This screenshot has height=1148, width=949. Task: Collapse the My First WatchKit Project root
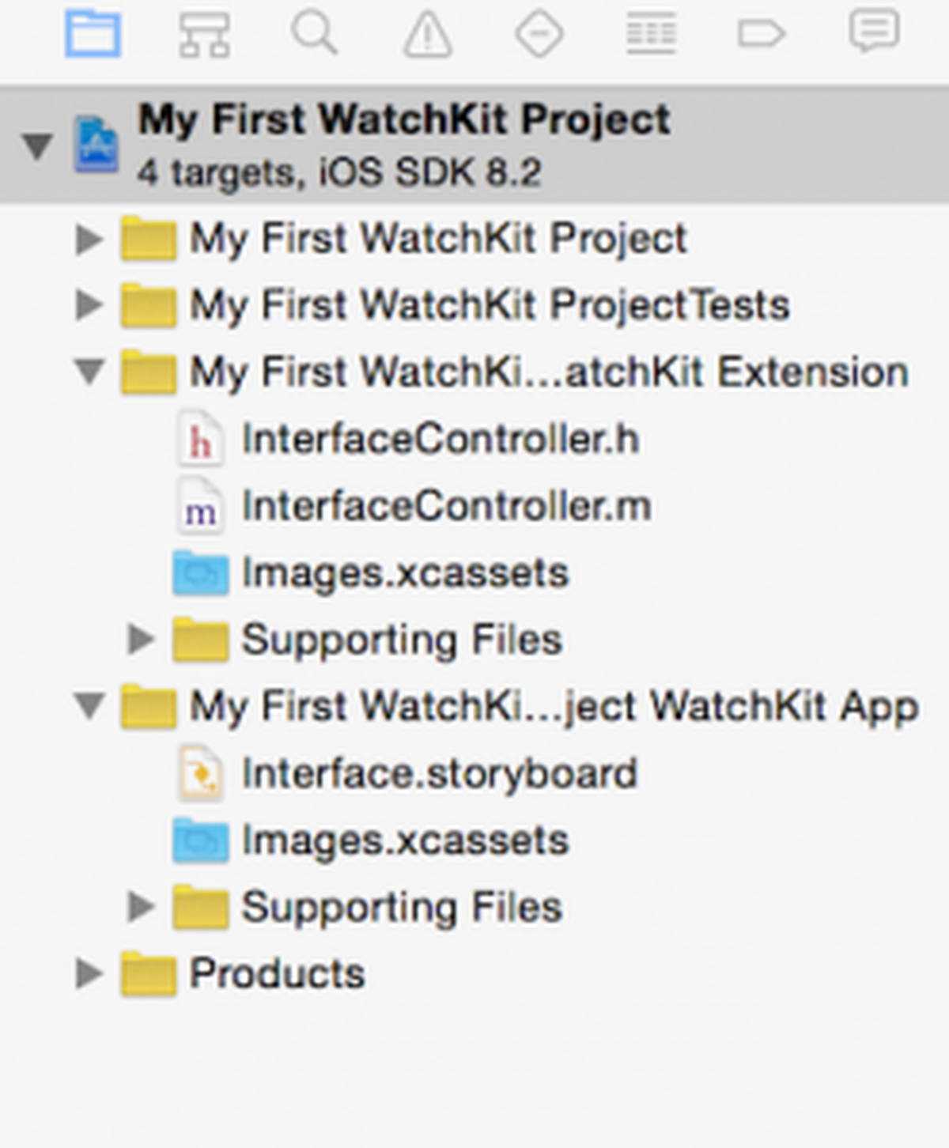(37, 145)
